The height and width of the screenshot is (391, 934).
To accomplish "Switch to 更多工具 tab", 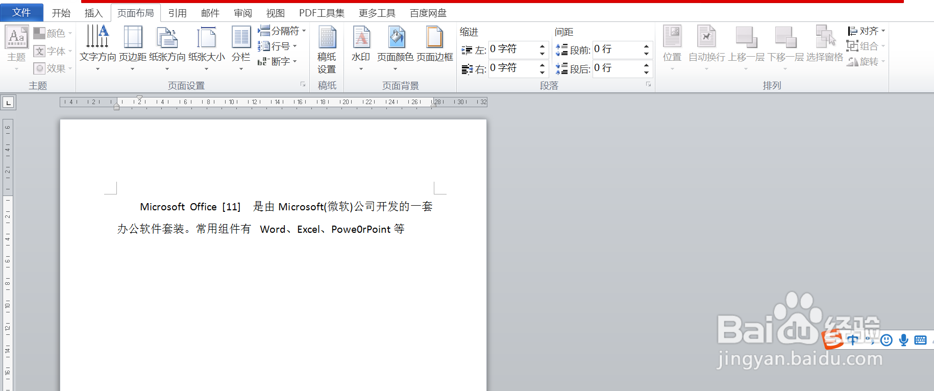I will tap(377, 13).
